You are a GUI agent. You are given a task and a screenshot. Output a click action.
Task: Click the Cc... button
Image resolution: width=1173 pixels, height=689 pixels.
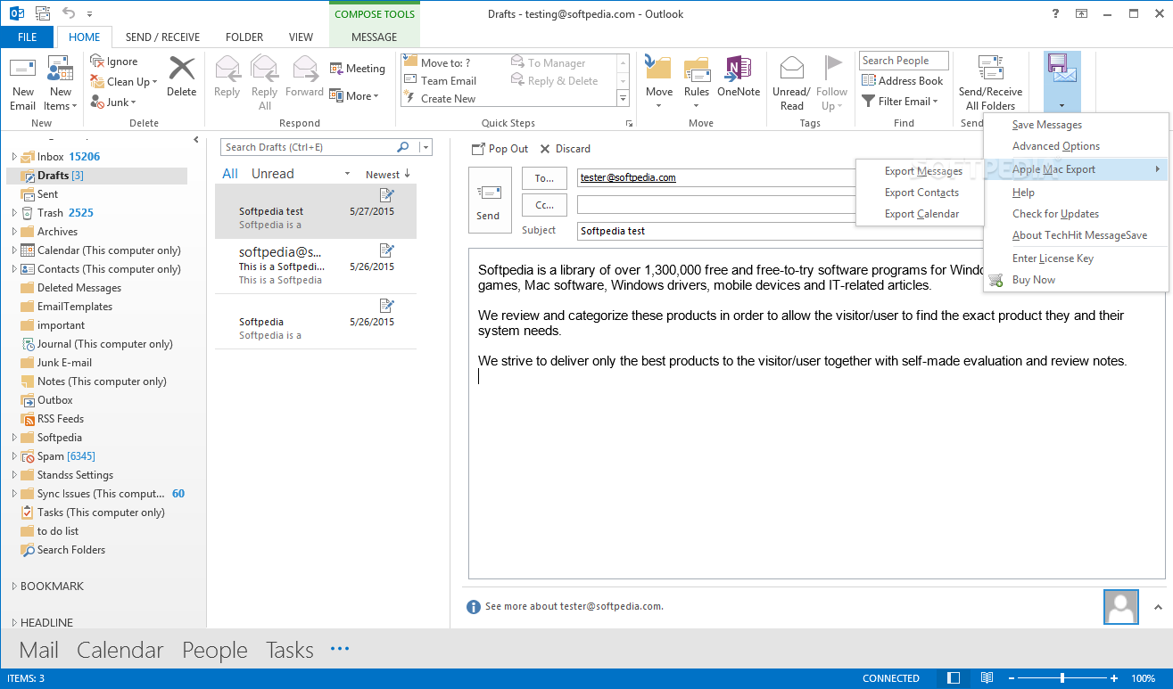click(x=544, y=205)
